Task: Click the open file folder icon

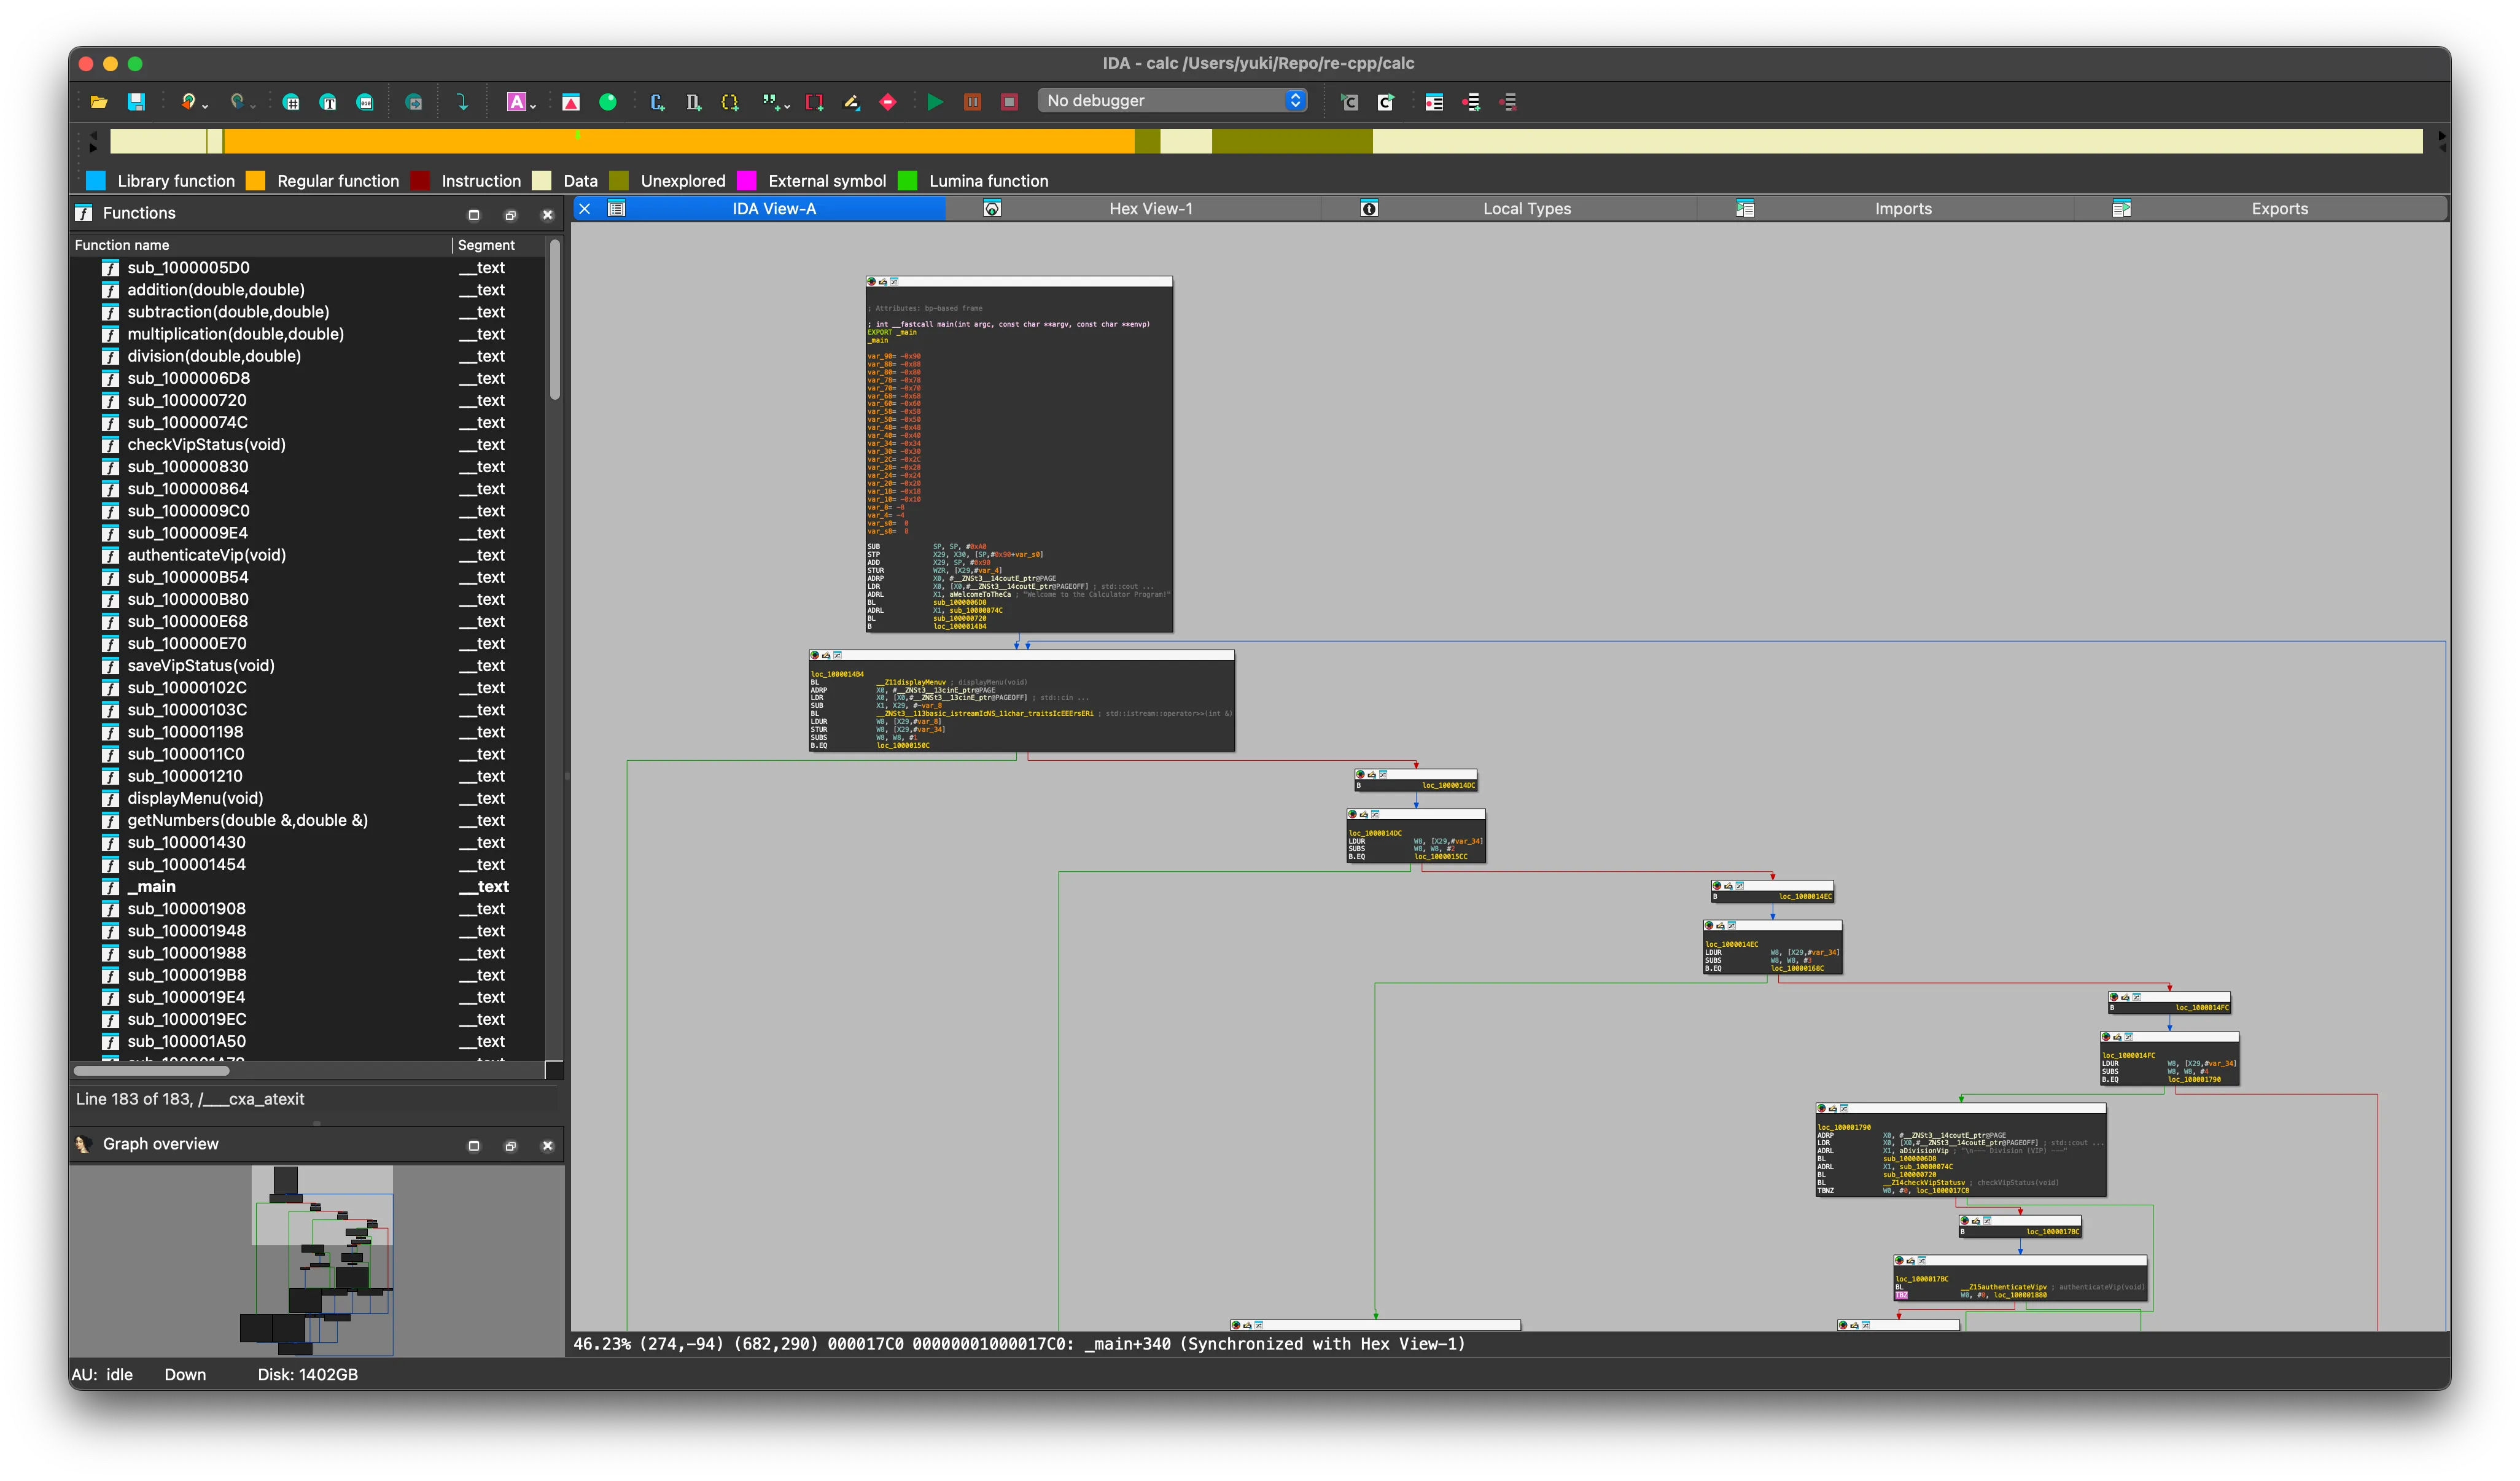Action: [99, 102]
